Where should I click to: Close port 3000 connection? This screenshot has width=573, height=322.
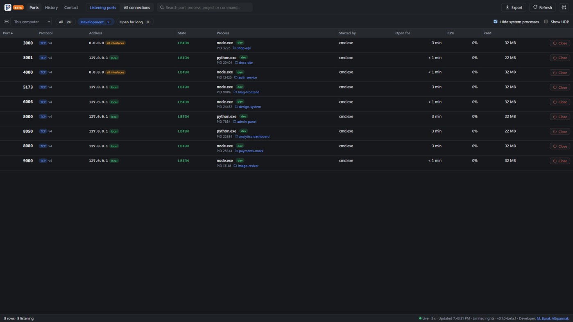point(559,43)
